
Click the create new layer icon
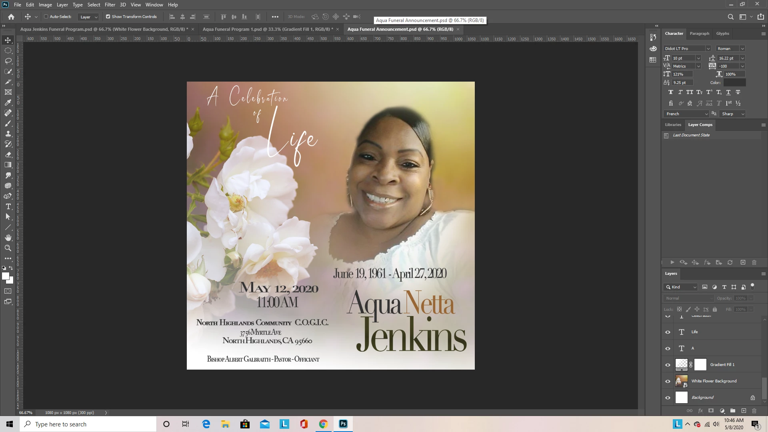(744, 411)
